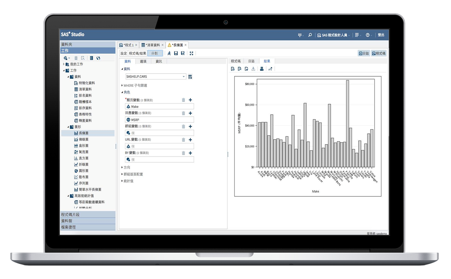Viewport: 451px width, 279px height.
Task: Expand 我的工作 tree node
Action: [x=64, y=64]
